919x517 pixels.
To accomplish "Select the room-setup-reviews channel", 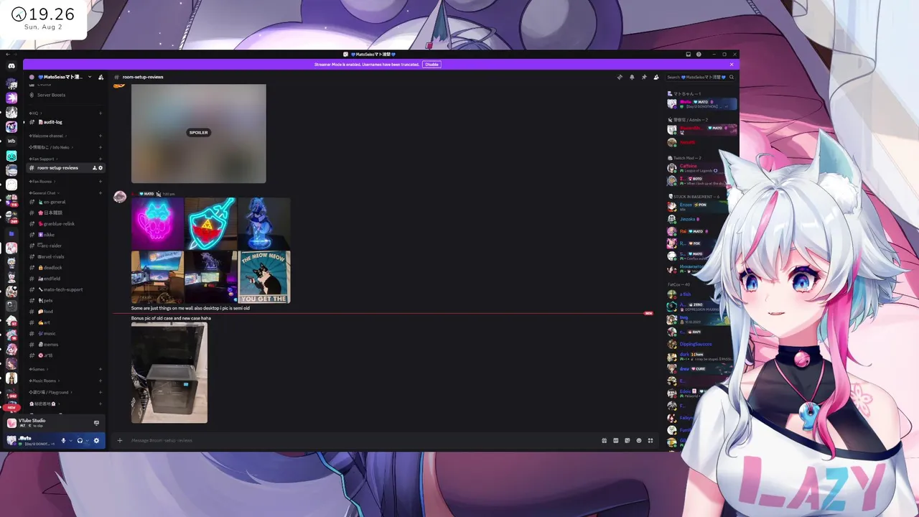I will pyautogui.click(x=57, y=168).
